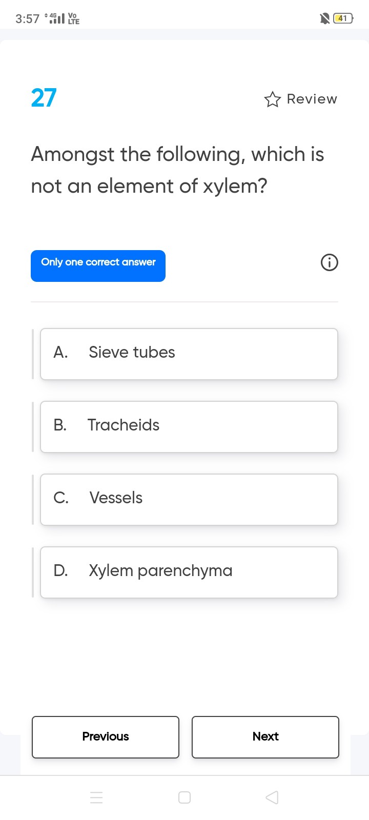Tap the Android back triangle icon
The height and width of the screenshot is (820, 369).
pos(272,797)
